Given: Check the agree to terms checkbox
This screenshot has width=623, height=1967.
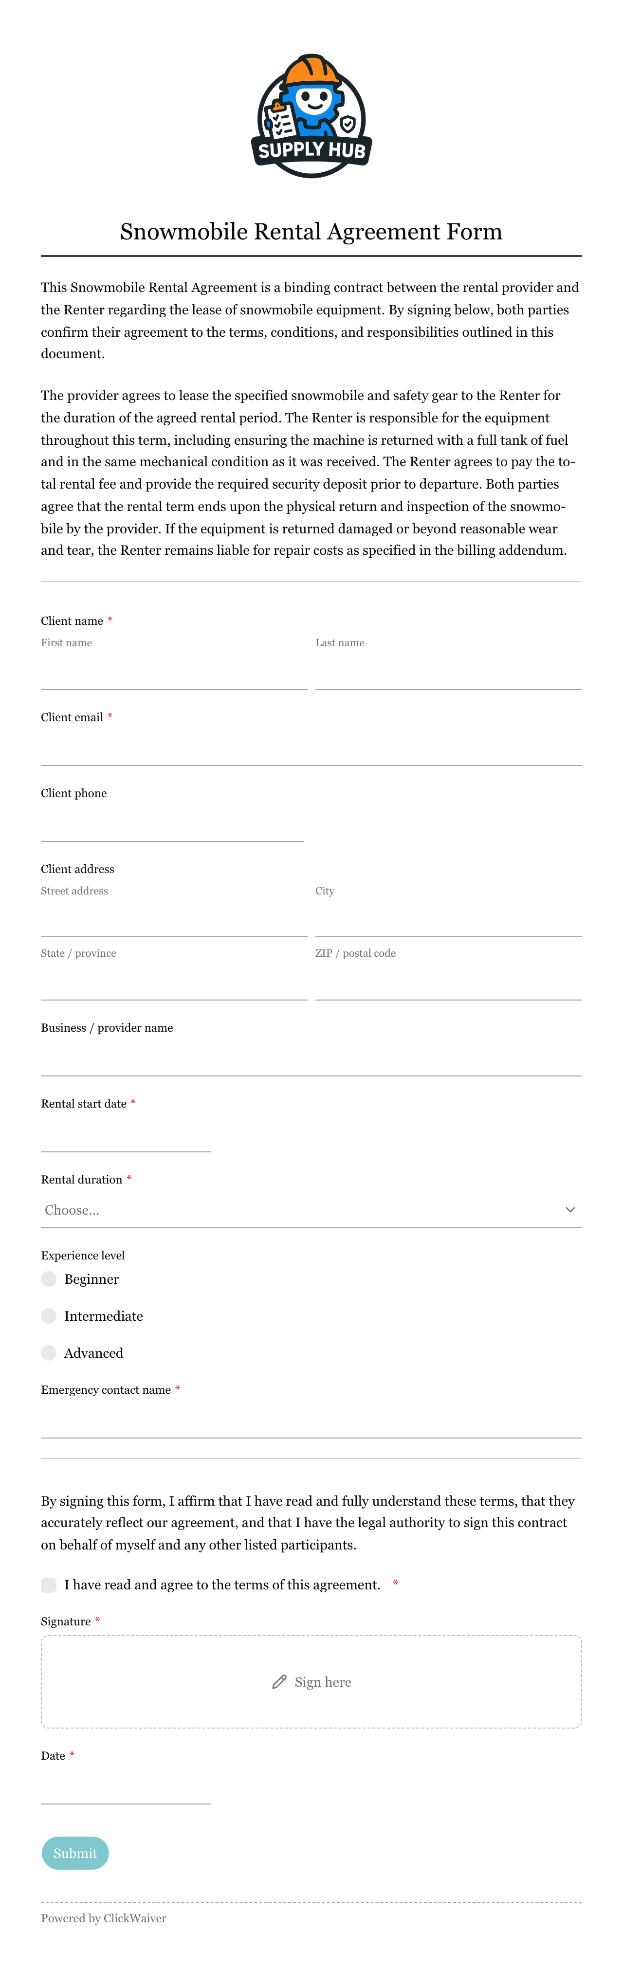Looking at the screenshot, I should coord(49,1585).
